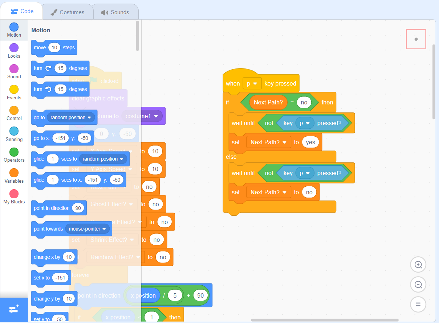Zoom out of the code workspace
439x323 pixels.
[x=418, y=285]
